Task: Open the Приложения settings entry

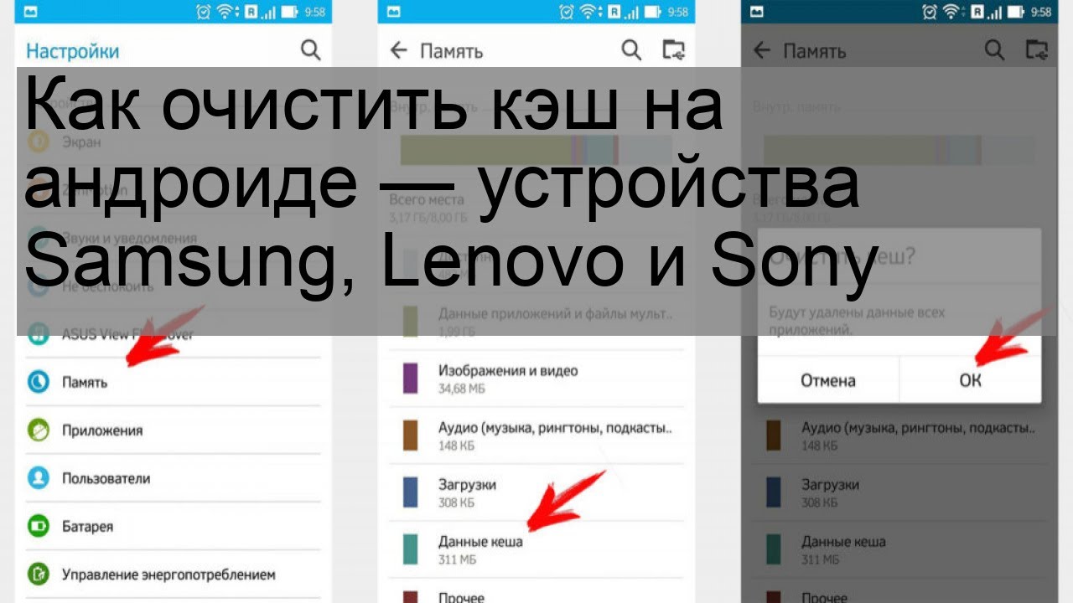Action: click(174, 430)
